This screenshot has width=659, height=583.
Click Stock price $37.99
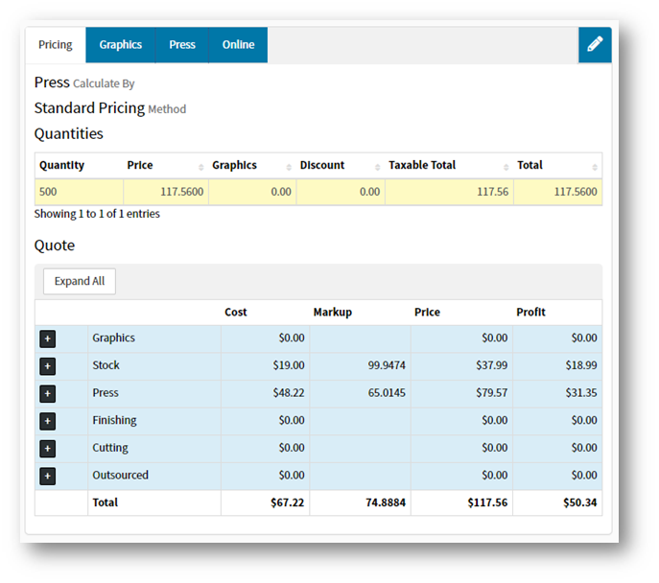(492, 365)
